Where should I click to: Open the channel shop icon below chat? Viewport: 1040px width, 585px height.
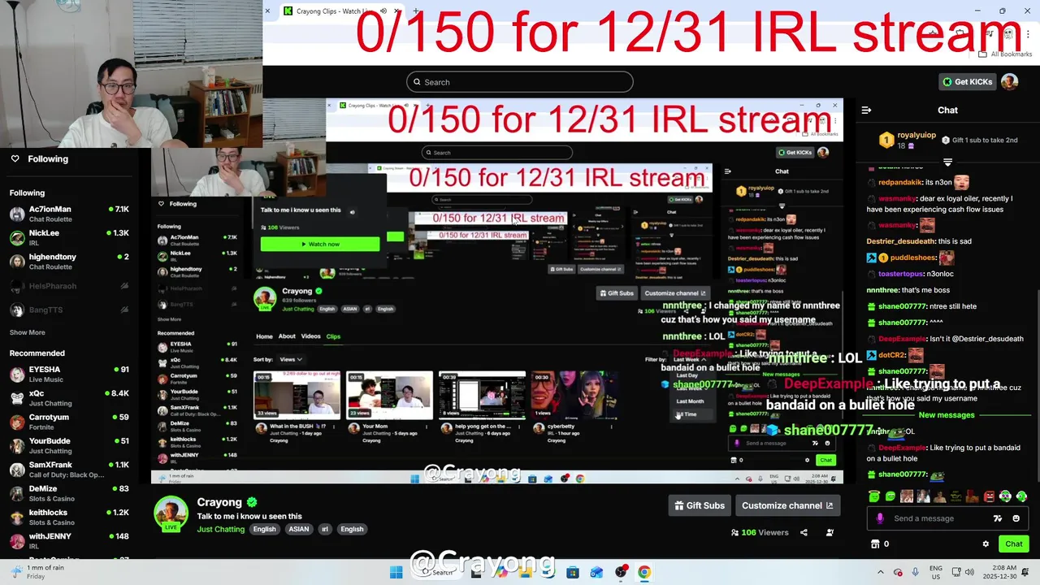(x=875, y=544)
